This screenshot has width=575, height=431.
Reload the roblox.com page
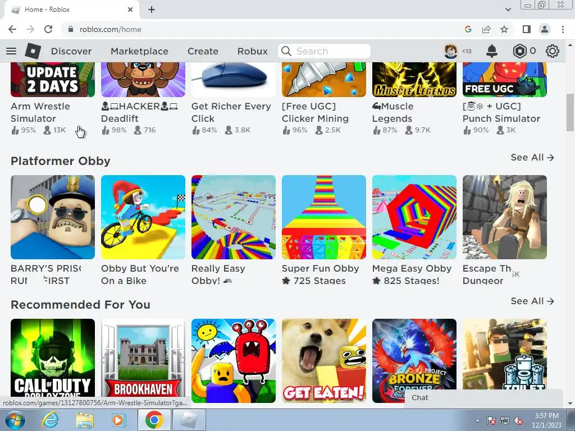(x=48, y=29)
